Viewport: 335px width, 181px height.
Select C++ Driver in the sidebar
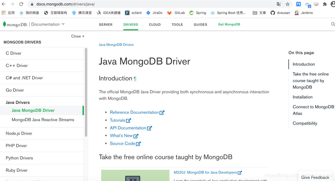click(42, 66)
